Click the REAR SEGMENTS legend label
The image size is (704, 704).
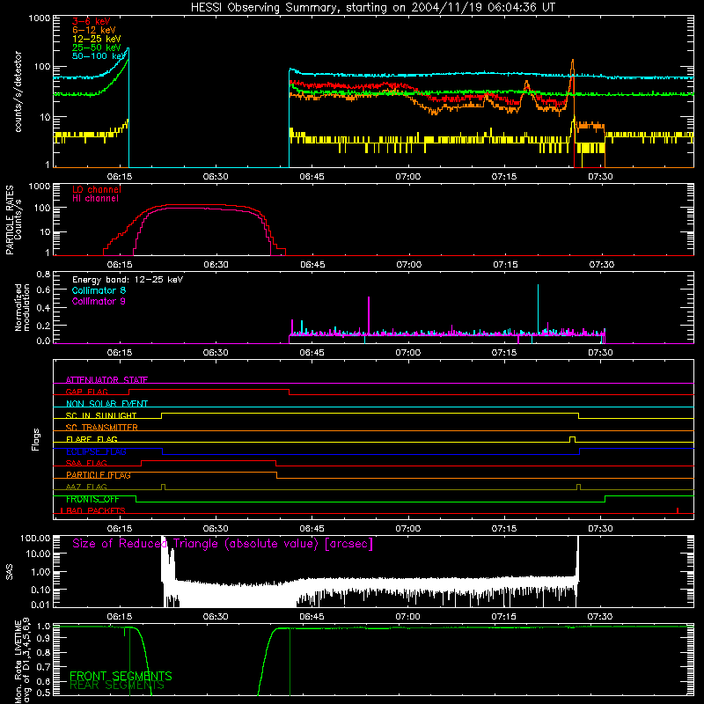[x=117, y=686]
